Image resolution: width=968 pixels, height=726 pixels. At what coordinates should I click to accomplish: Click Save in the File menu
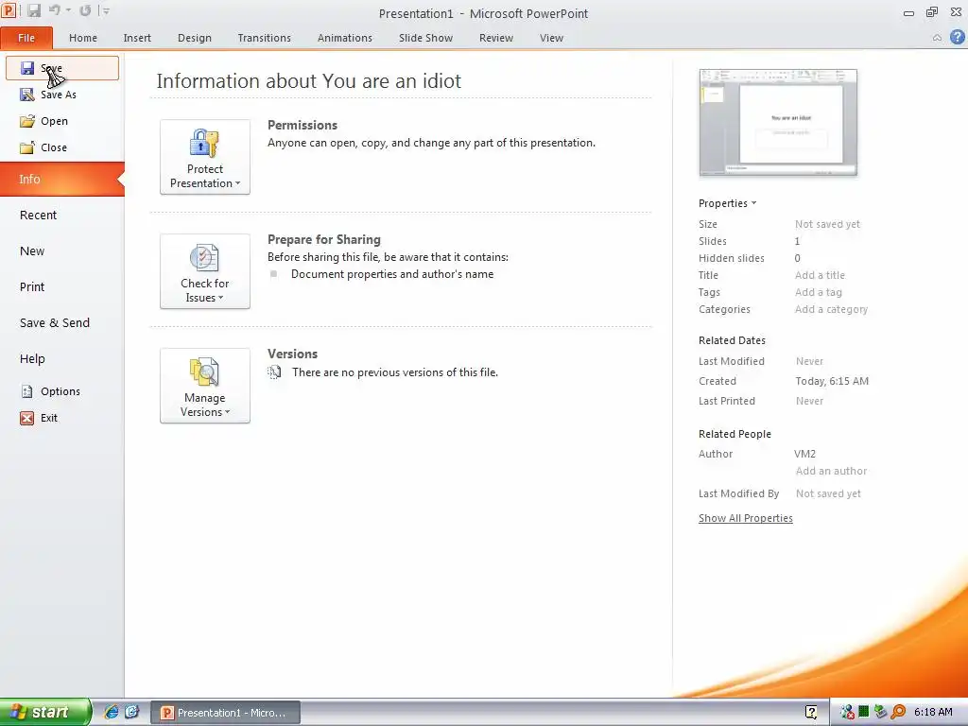[x=62, y=68]
